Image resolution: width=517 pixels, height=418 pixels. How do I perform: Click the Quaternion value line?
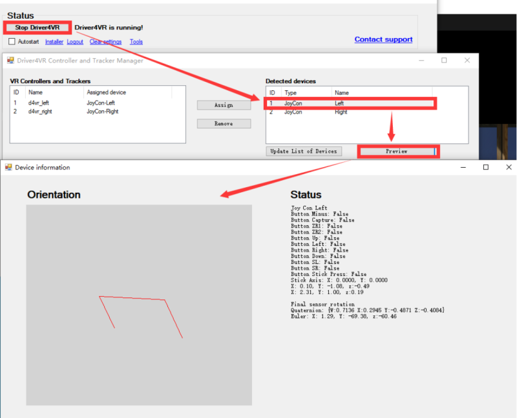(368, 310)
